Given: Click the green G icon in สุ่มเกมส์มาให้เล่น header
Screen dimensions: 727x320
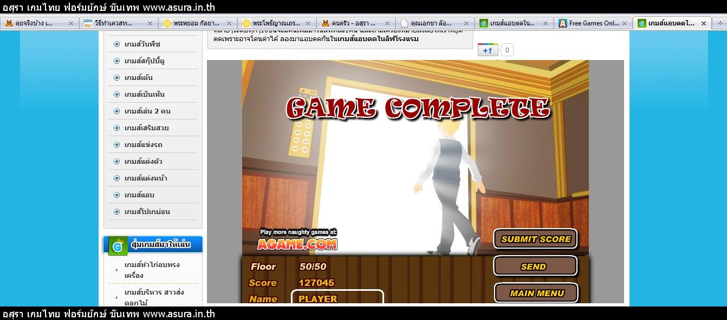Looking at the screenshot, I should point(118,245).
